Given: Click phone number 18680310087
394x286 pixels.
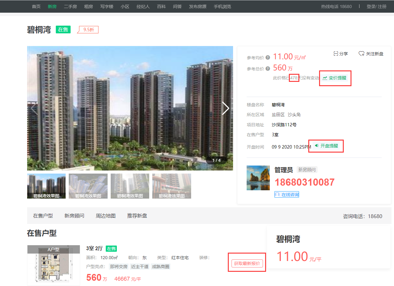Looking at the screenshot, I should (x=305, y=182).
